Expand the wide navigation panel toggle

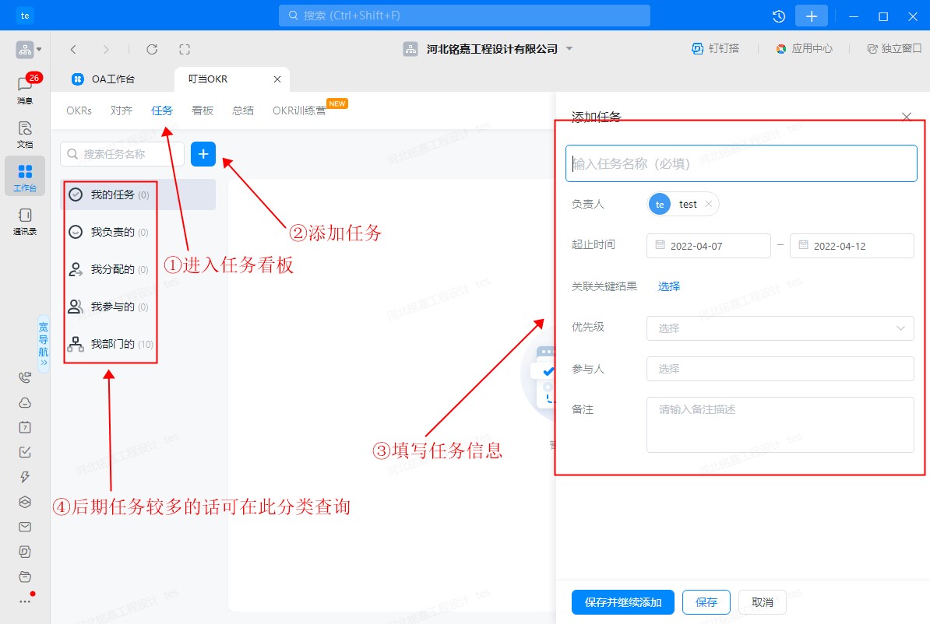(43, 343)
